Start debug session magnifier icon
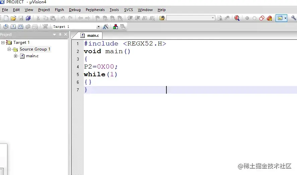 click(237, 18)
